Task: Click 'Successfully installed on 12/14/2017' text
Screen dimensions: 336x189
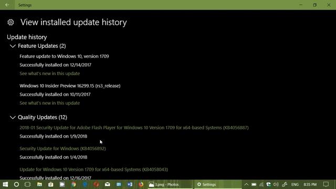Action: coord(56,65)
